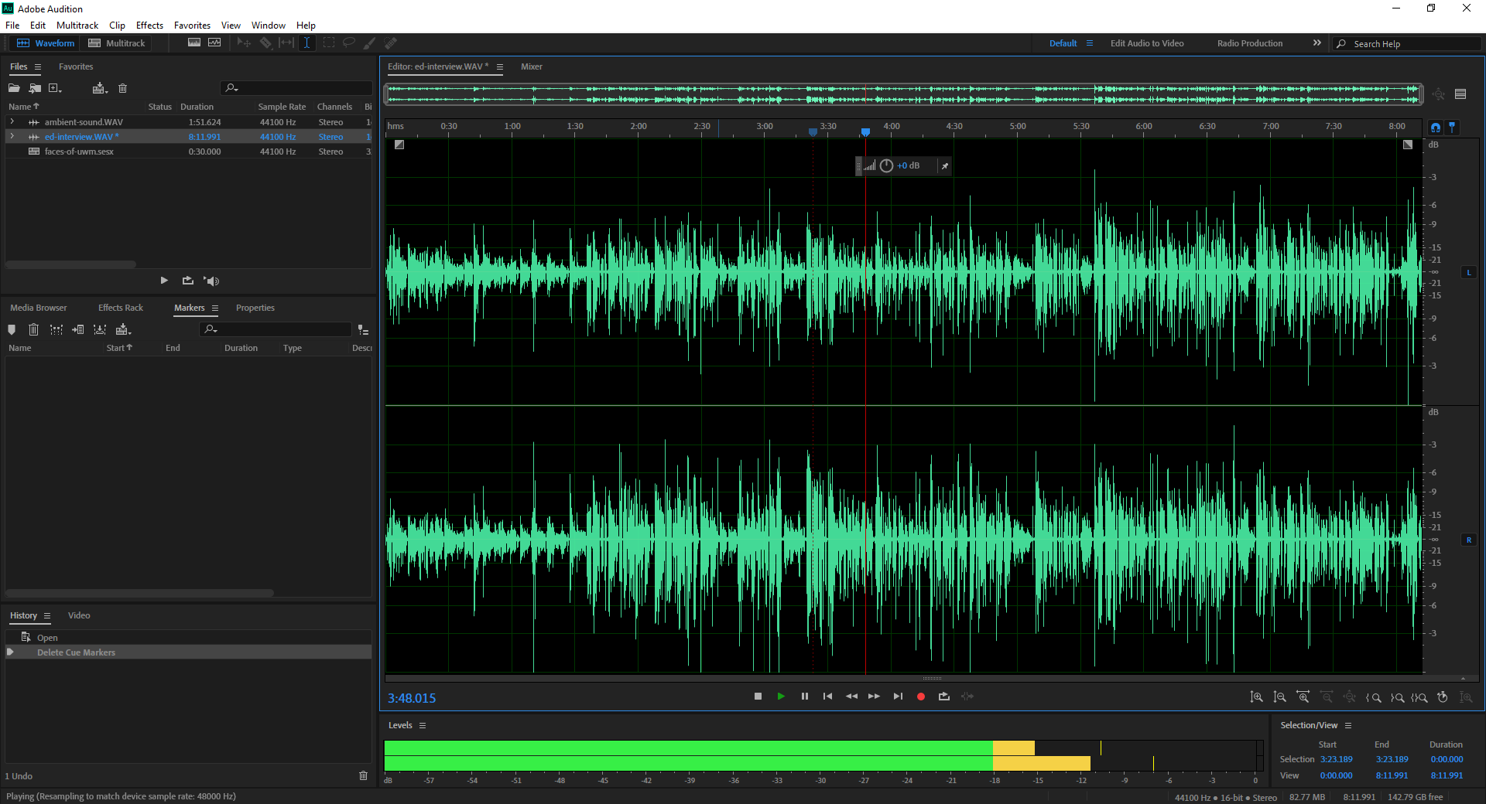Adjust the amplitude knob showing +0 dB
The width and height of the screenshot is (1486, 804).
pos(886,165)
